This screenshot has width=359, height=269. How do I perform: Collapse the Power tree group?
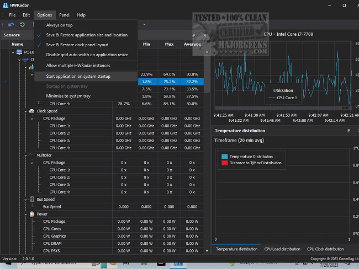click(x=25, y=214)
